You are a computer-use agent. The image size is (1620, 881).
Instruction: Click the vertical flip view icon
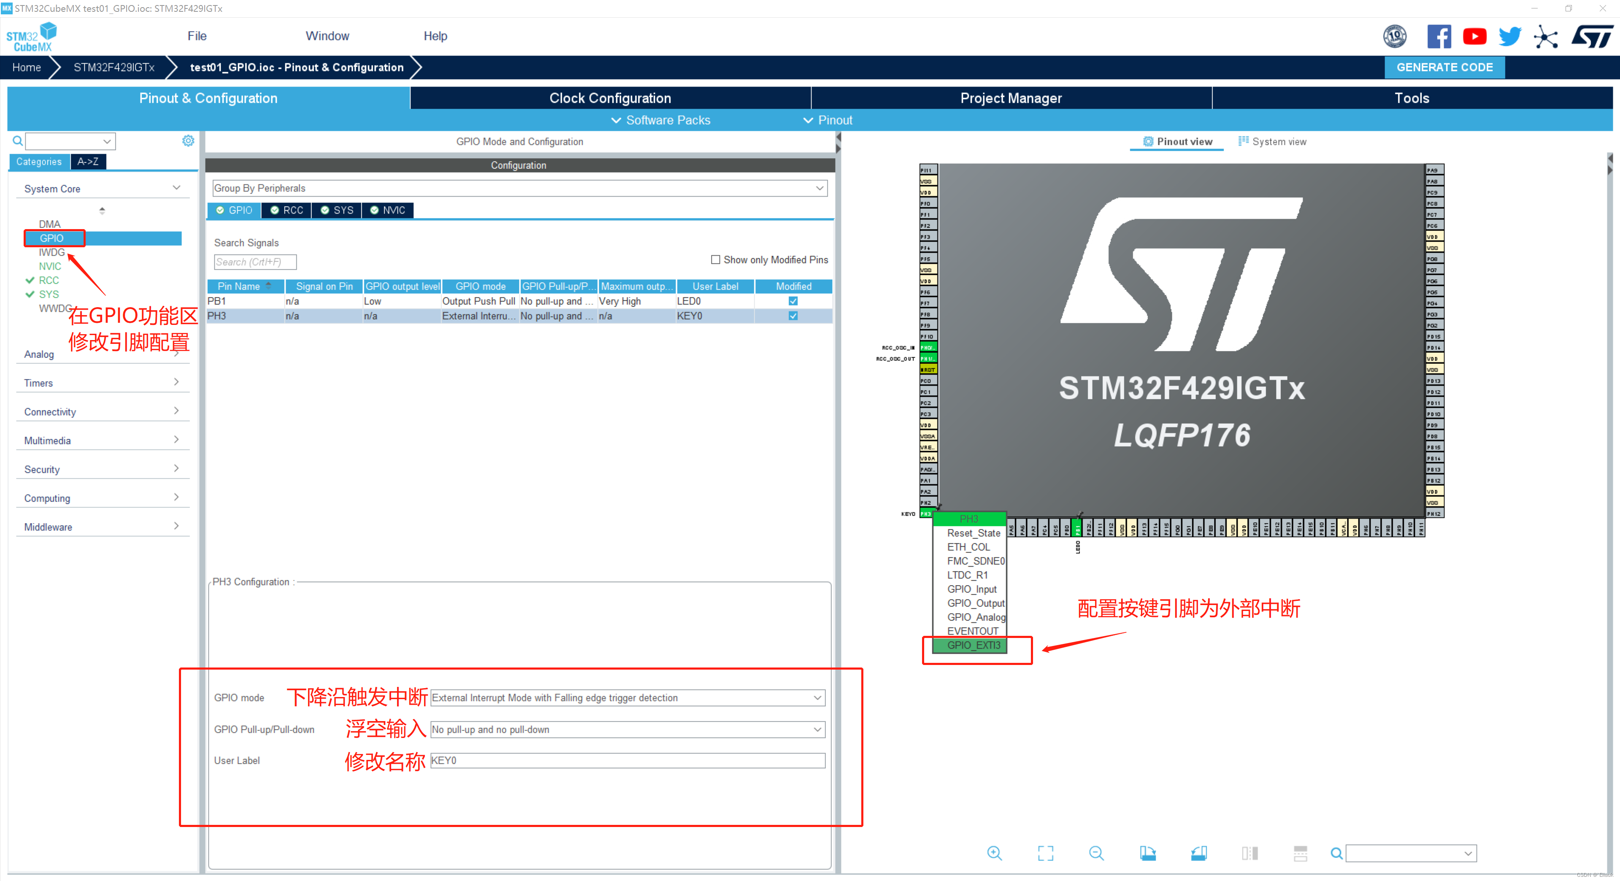pyautogui.click(x=1249, y=853)
